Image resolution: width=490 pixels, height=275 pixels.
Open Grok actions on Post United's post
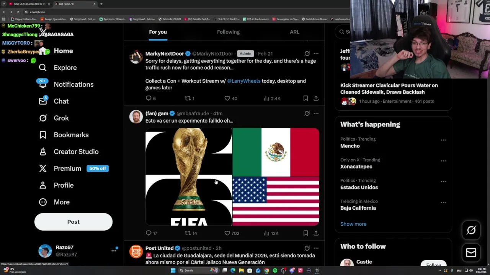pos(307,248)
